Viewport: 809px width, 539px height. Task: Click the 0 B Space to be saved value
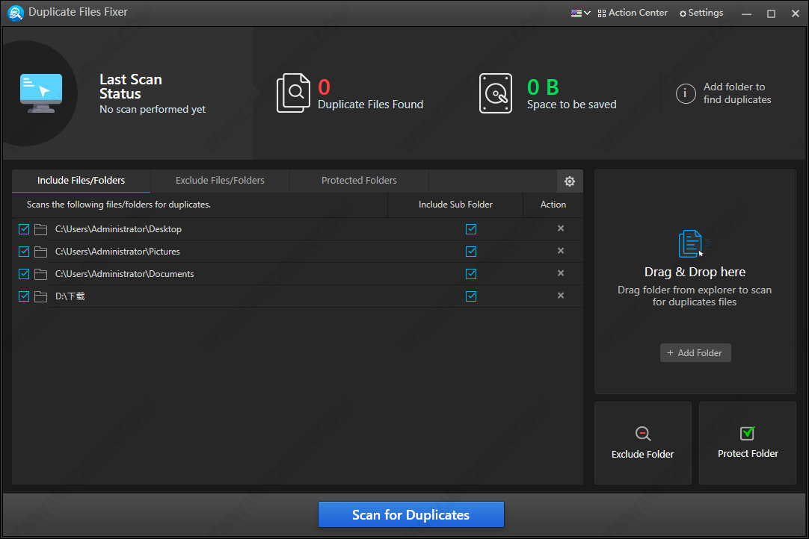point(543,87)
